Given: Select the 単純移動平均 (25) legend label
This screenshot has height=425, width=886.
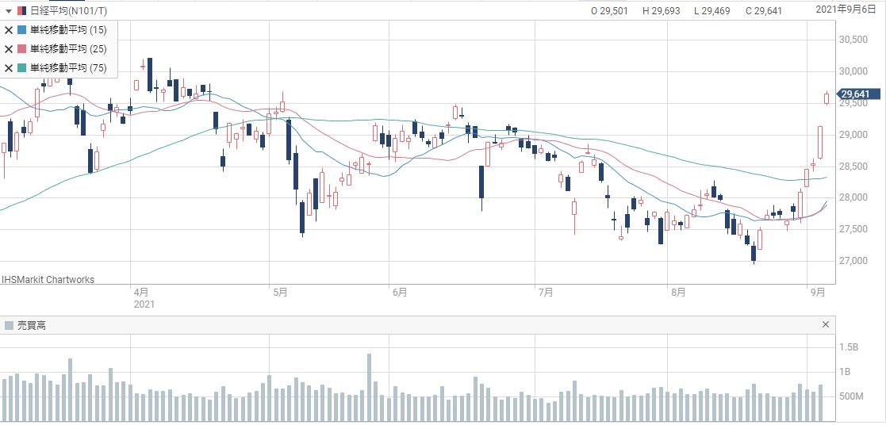Looking at the screenshot, I should 68,49.
